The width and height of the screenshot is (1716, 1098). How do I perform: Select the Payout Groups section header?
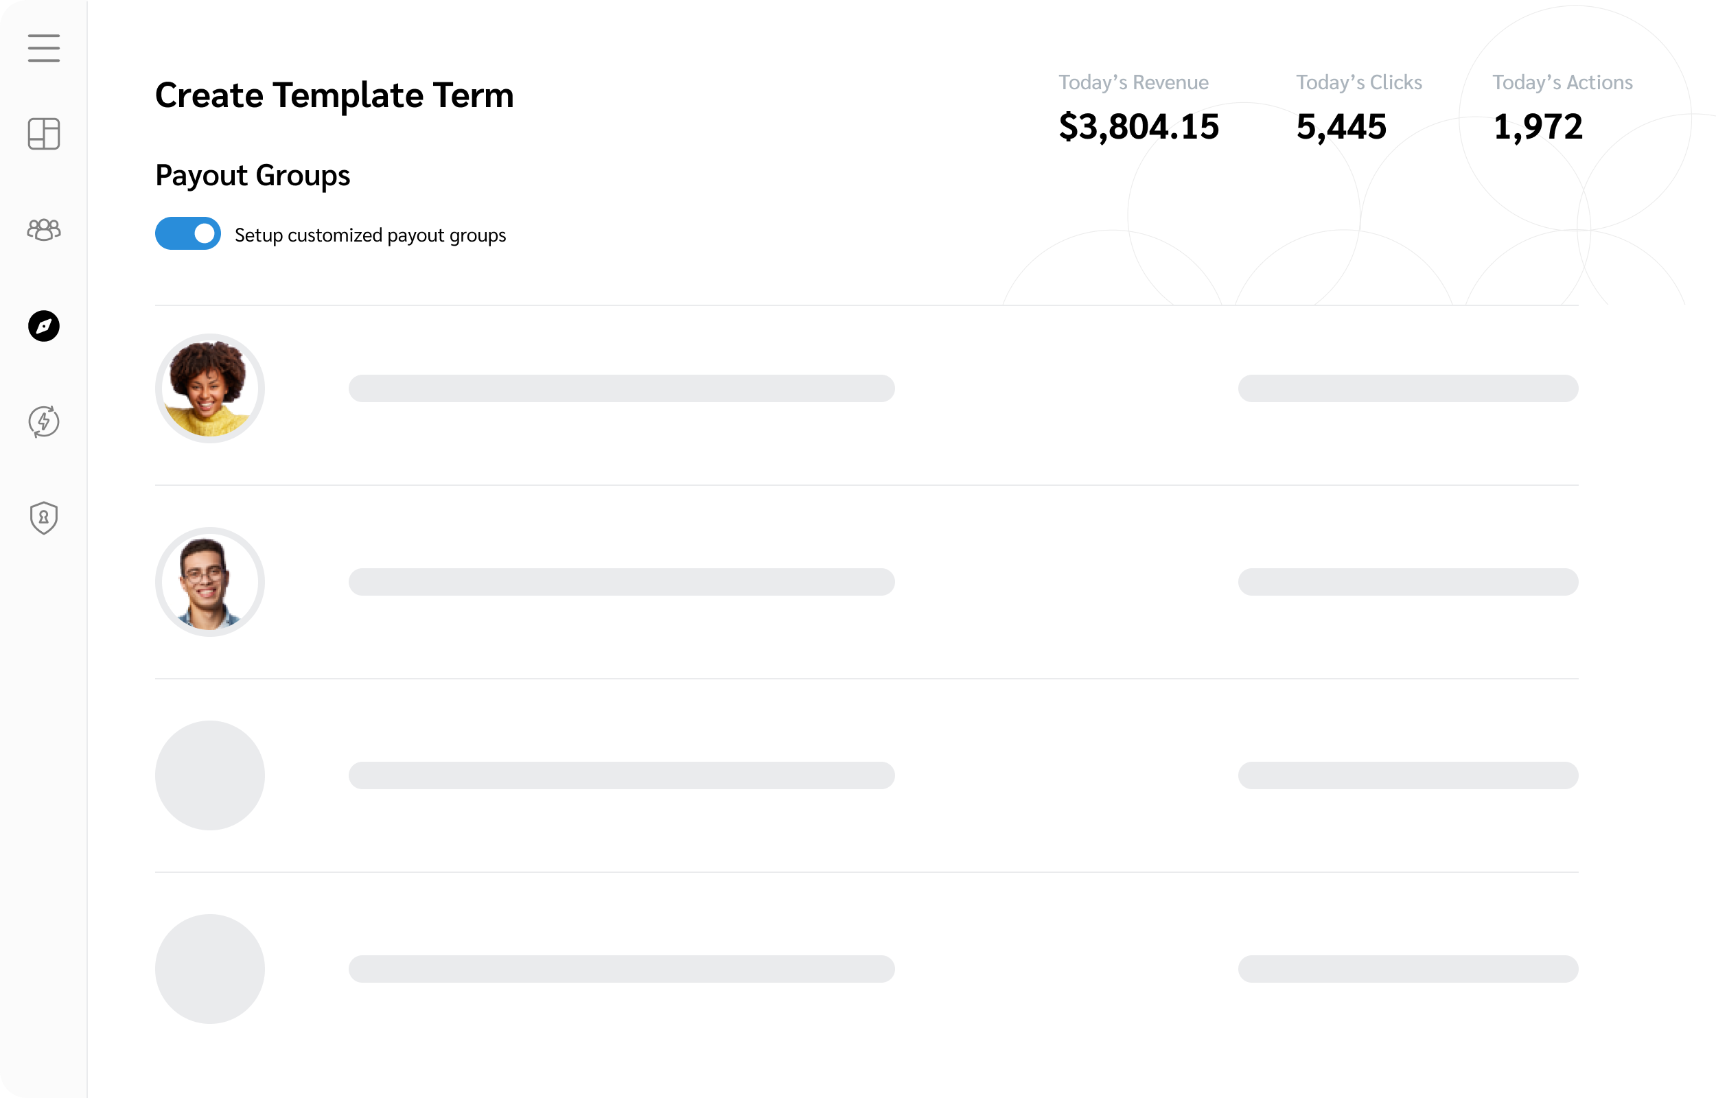[x=253, y=176]
